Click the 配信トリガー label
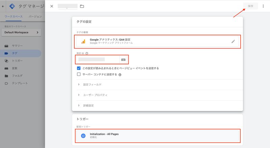Image resolution: width=270 pixels, height=148 pixels. (83, 127)
